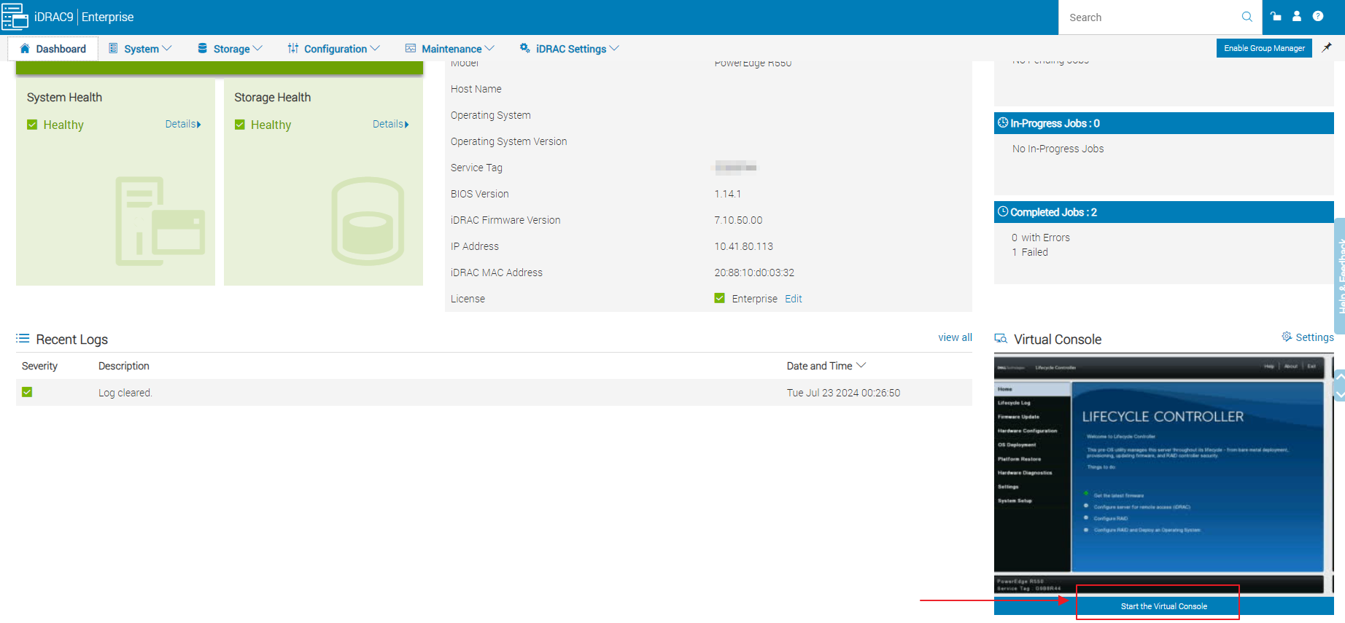Click Enable Group Manager button
Viewport: 1345px width, 623px height.
pos(1264,48)
